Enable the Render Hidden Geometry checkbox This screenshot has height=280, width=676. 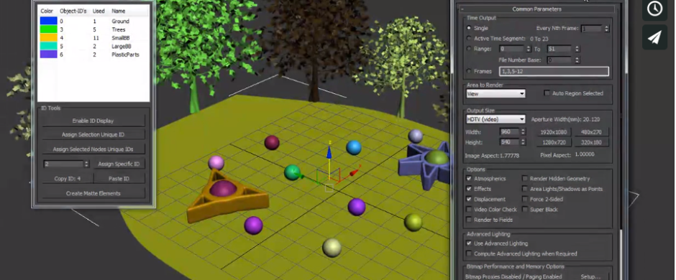coord(525,179)
